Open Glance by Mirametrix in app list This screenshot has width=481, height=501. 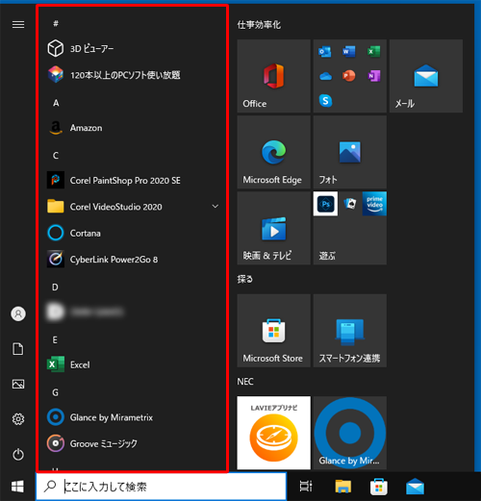(x=132, y=417)
